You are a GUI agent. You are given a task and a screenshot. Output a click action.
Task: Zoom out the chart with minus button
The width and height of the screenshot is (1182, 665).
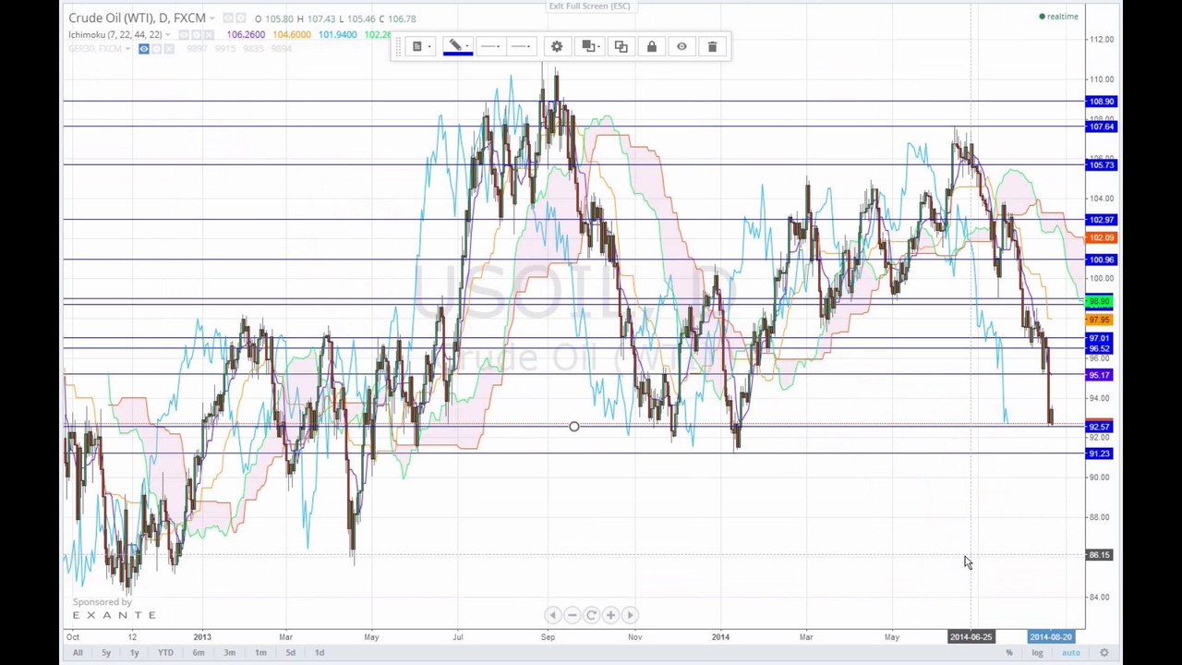(x=572, y=615)
